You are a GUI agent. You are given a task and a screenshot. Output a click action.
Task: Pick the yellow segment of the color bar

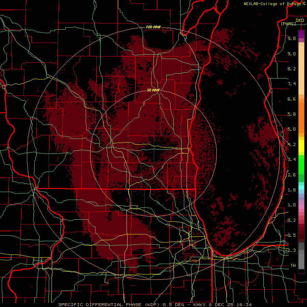(301, 146)
